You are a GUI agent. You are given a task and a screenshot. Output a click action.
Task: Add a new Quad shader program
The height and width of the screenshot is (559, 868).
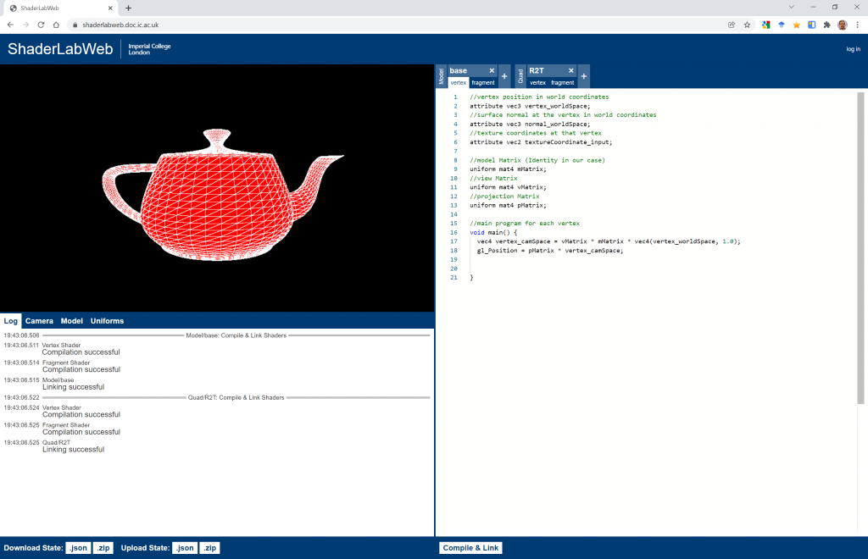click(583, 76)
